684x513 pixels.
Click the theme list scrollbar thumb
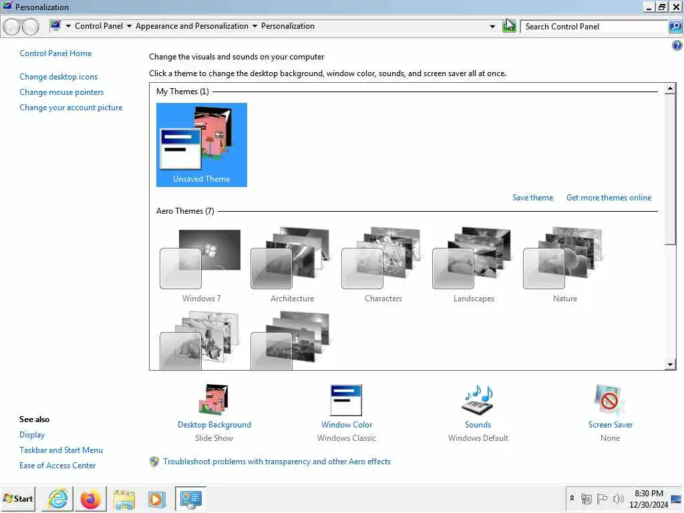670,169
